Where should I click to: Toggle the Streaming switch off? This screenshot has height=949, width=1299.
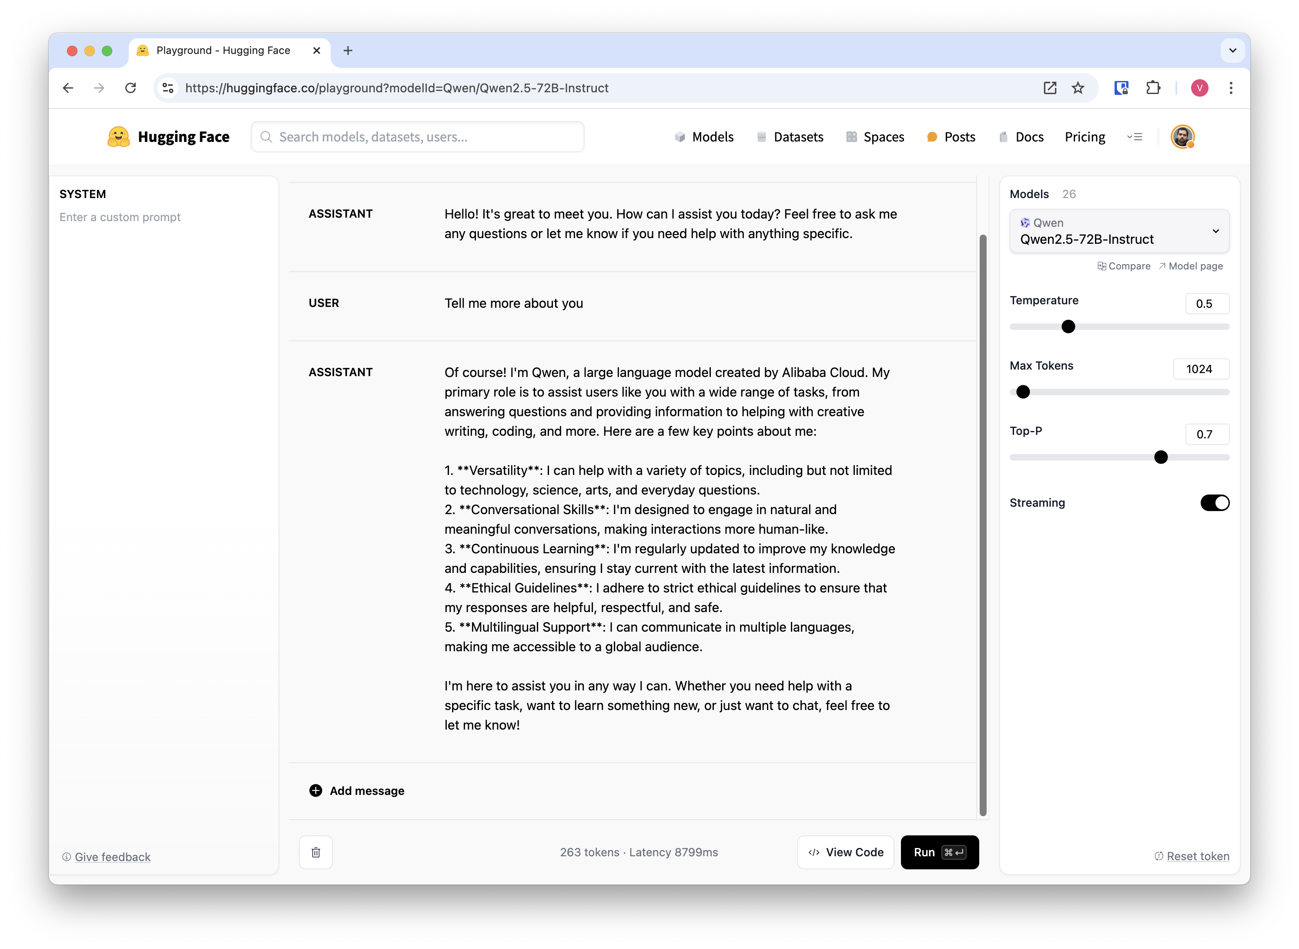(x=1215, y=503)
